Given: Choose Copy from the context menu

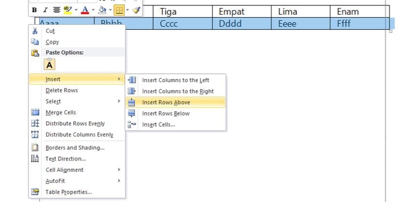Looking at the screenshot, I should [x=52, y=42].
